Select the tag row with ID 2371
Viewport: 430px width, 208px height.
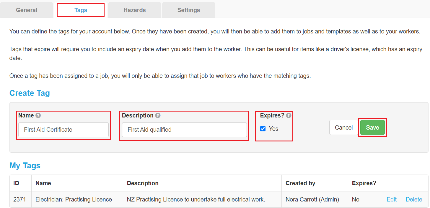[x=177, y=199]
